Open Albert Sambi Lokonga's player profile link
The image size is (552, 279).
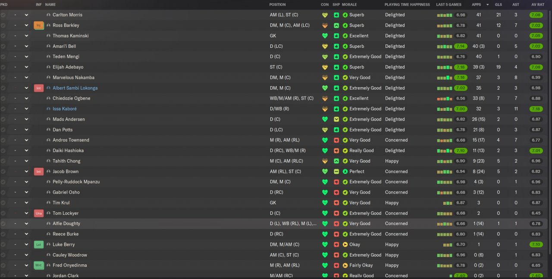click(x=75, y=88)
